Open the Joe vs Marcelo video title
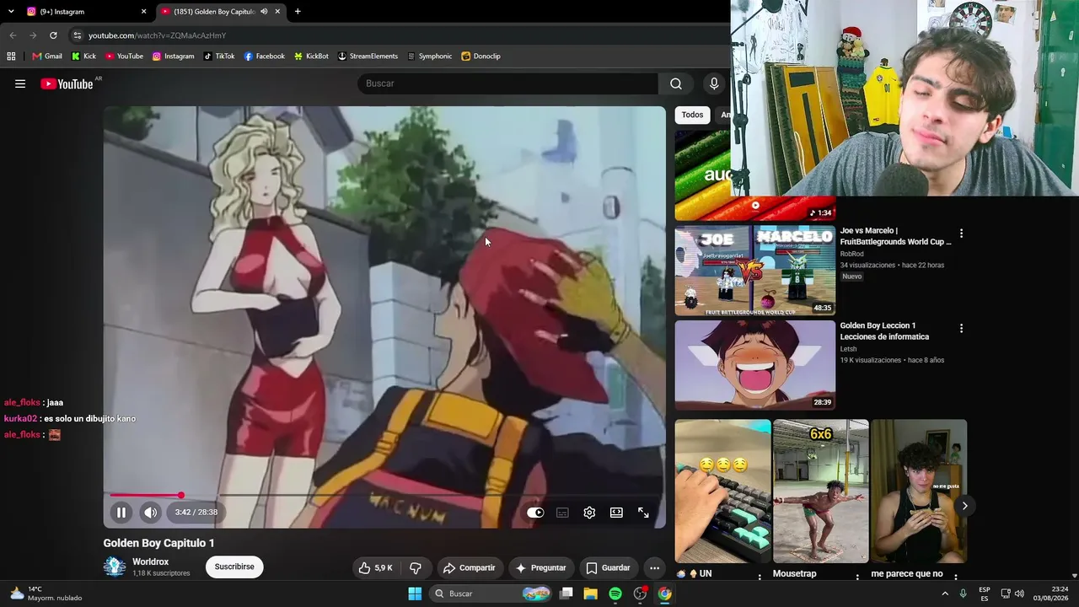Viewport: 1079px width, 607px height. point(895,236)
